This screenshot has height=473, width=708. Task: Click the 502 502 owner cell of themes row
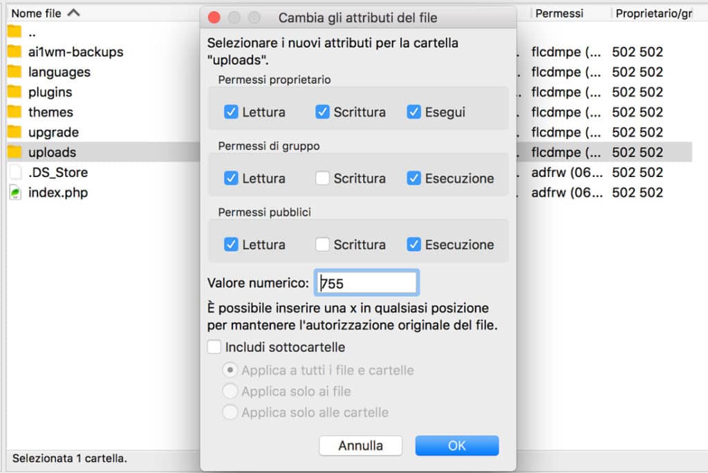(637, 112)
